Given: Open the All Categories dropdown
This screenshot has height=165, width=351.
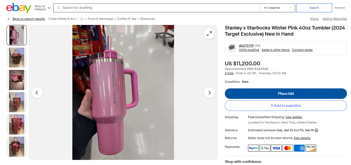Looking at the screenshot, I should coord(278,8).
